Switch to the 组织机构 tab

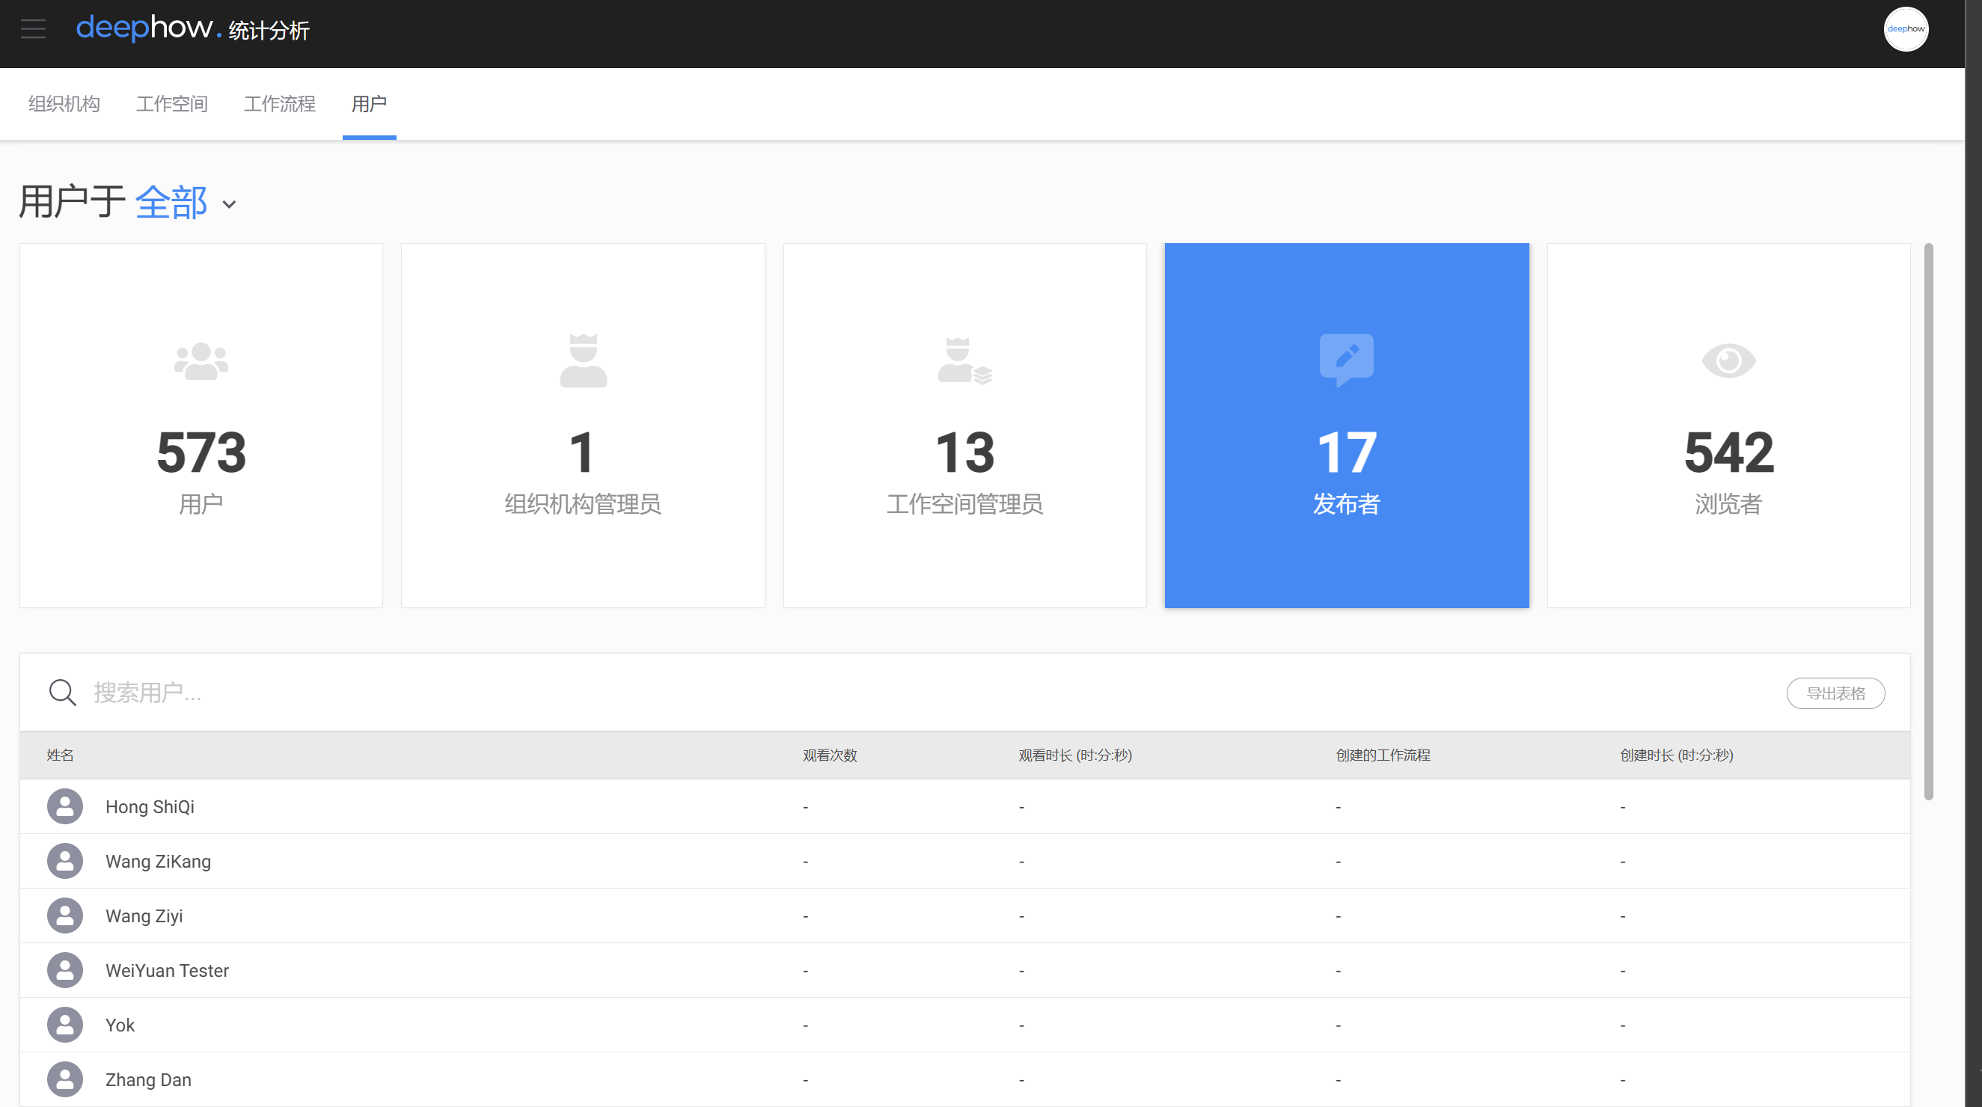pyautogui.click(x=64, y=103)
